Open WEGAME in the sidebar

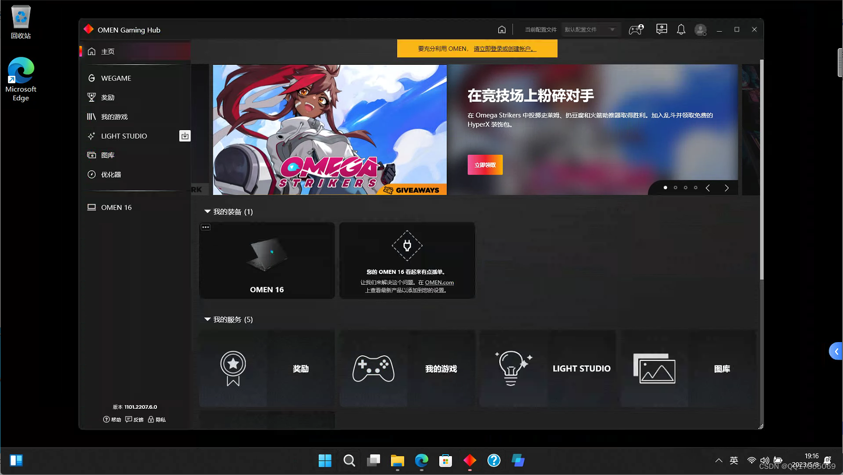click(x=135, y=78)
